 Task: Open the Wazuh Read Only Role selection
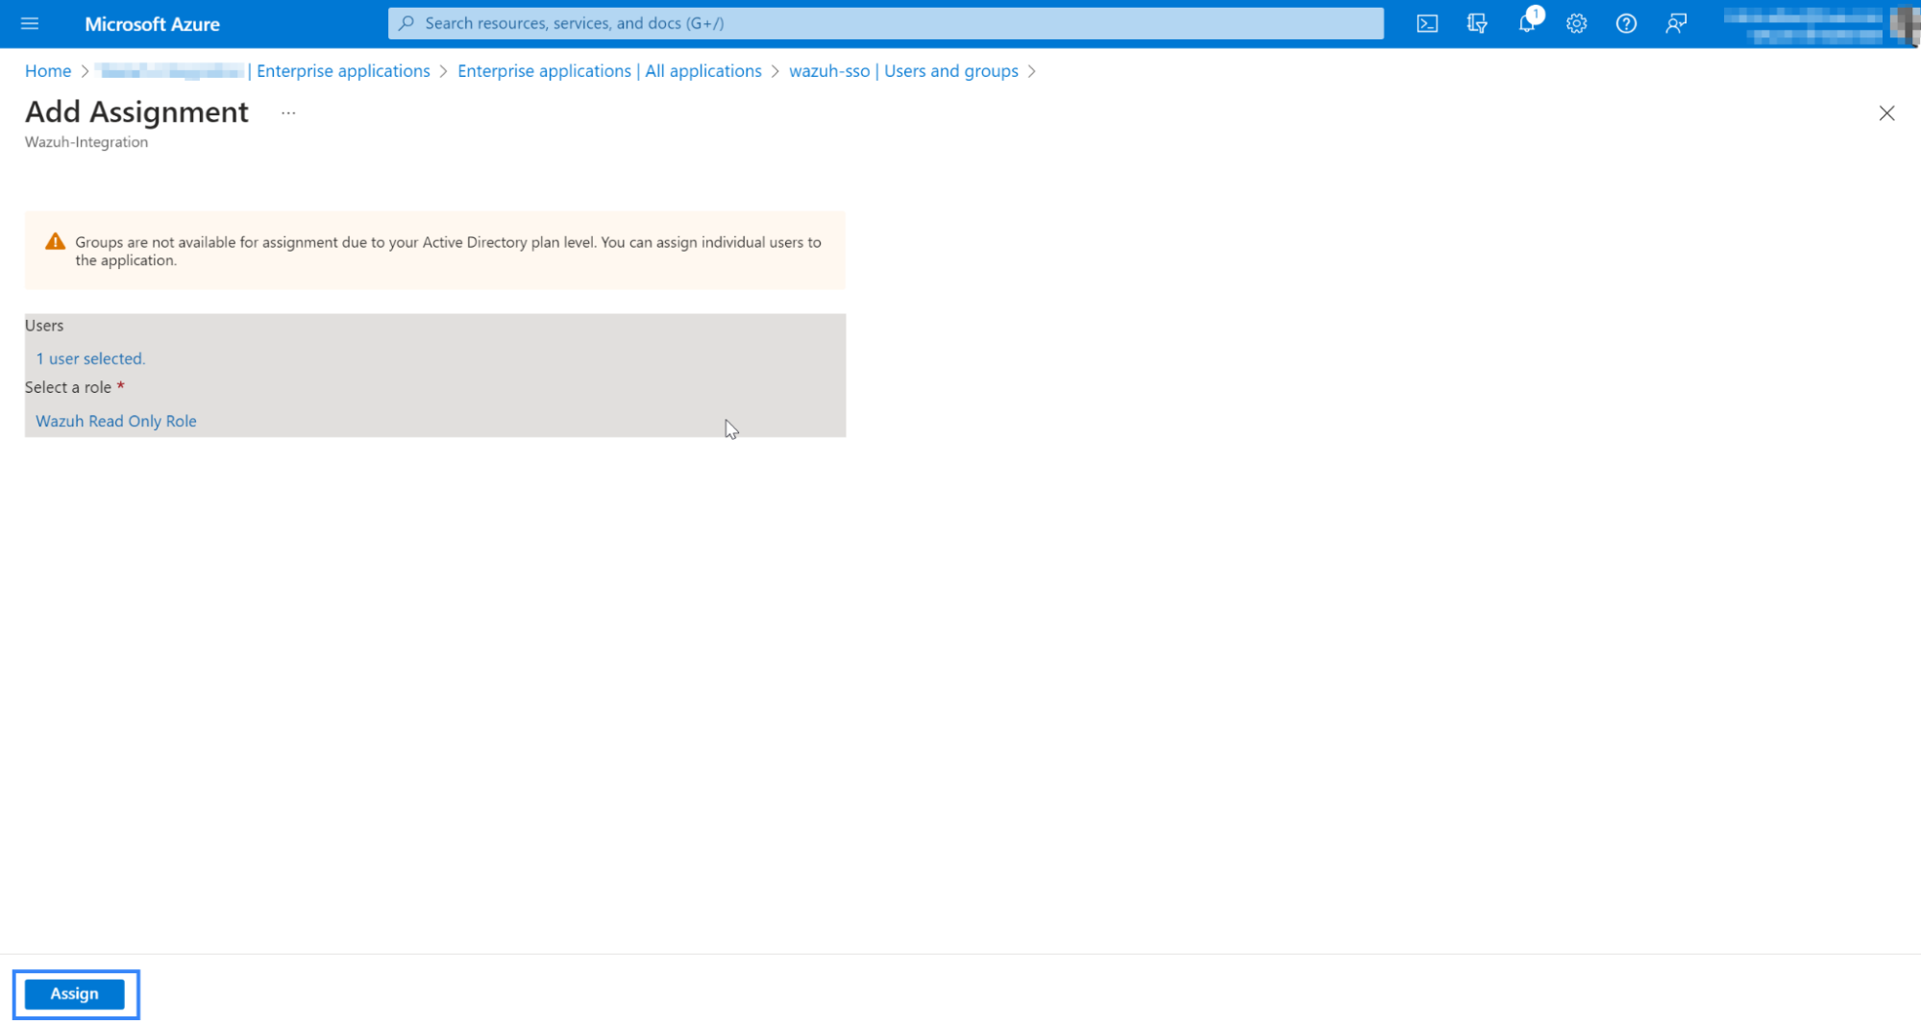tap(116, 421)
